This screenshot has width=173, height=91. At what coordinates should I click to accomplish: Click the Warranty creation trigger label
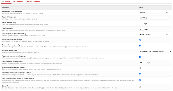coord(10,50)
